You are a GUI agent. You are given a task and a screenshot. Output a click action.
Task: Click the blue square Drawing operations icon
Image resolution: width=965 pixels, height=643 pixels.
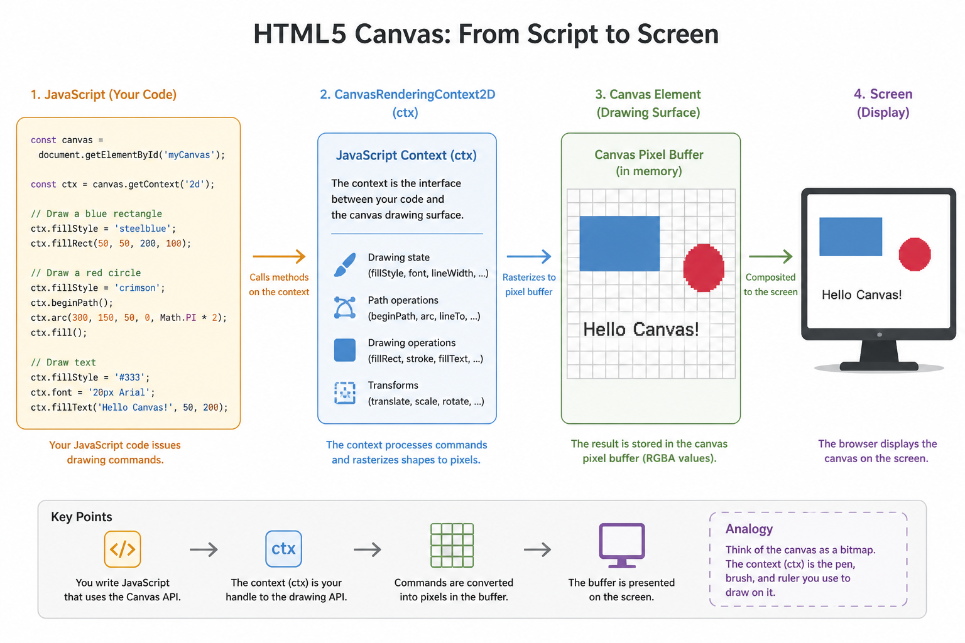(x=345, y=350)
